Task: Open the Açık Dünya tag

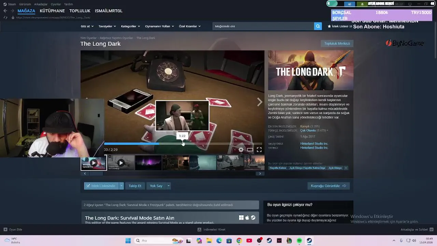Action: point(335,168)
